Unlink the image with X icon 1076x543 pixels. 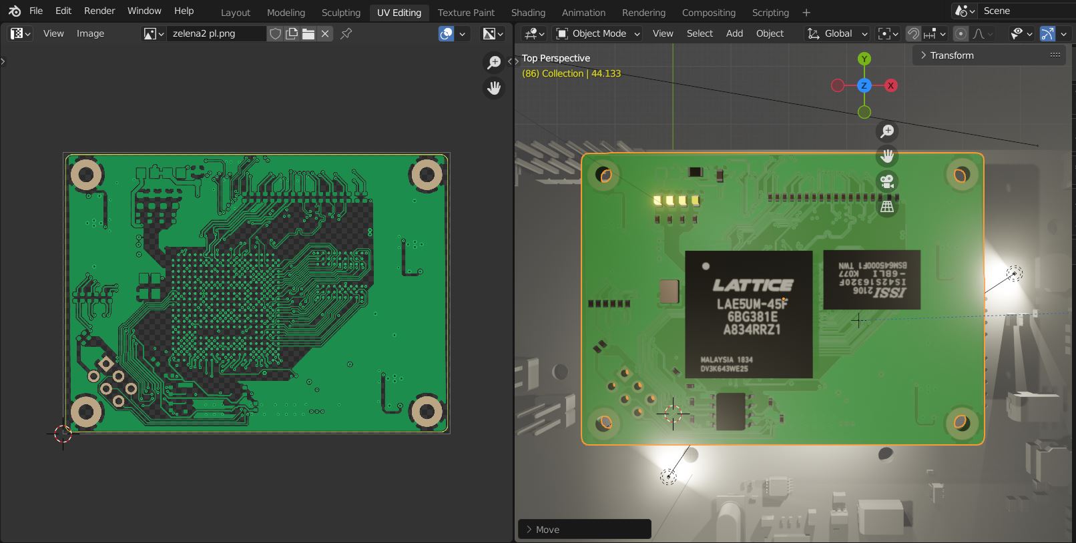pos(325,33)
